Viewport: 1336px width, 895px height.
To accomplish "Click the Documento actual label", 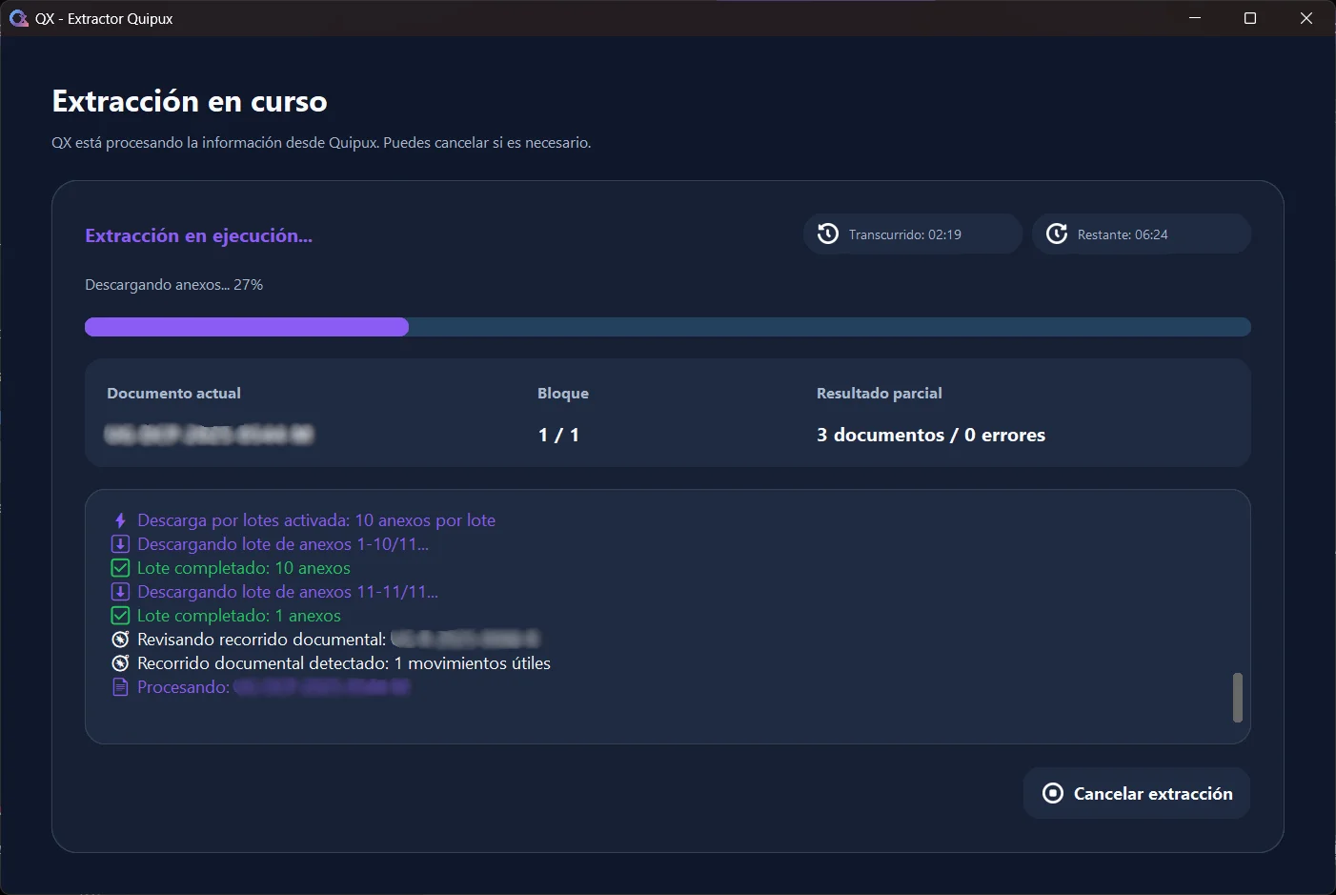I will 173,393.
